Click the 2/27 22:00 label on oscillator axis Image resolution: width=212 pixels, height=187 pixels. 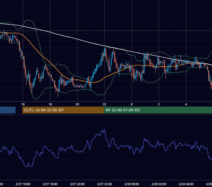104,184
